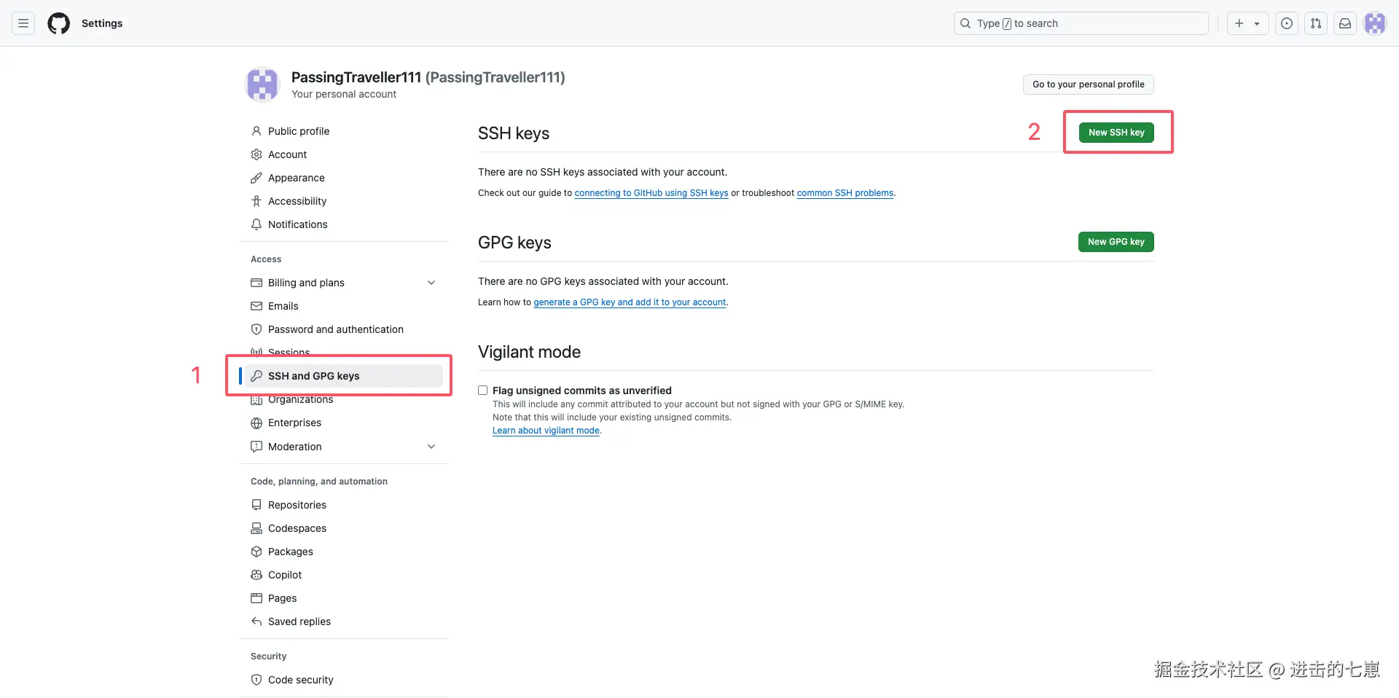This screenshot has width=1399, height=698.
Task: Click the Public profile person icon
Action: coord(256,131)
